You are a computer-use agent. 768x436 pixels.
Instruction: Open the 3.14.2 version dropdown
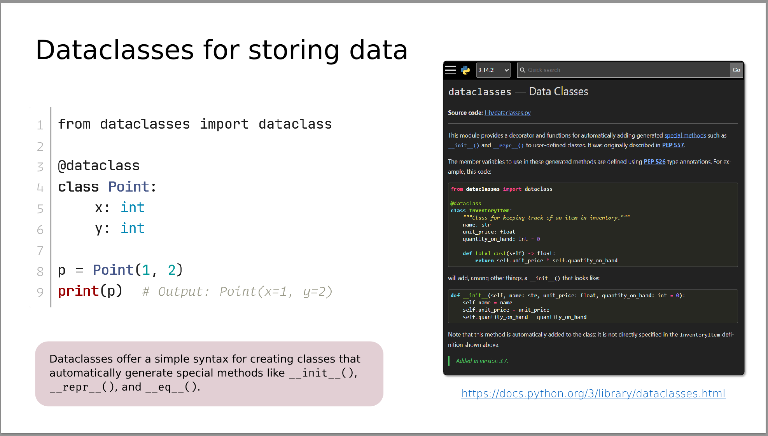(493, 70)
